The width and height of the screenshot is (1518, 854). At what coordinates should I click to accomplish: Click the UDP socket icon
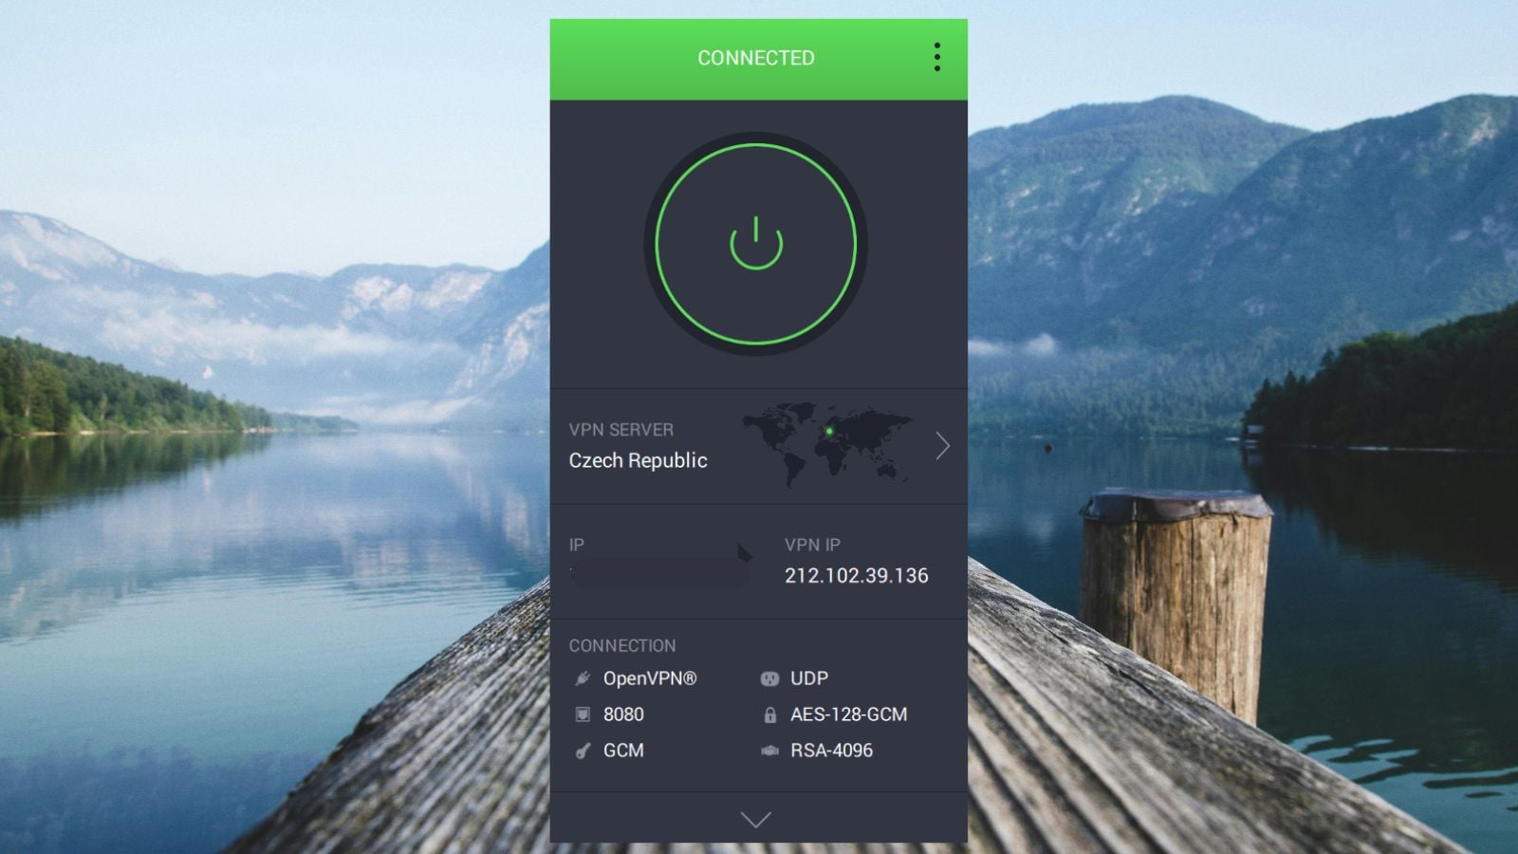(x=769, y=678)
